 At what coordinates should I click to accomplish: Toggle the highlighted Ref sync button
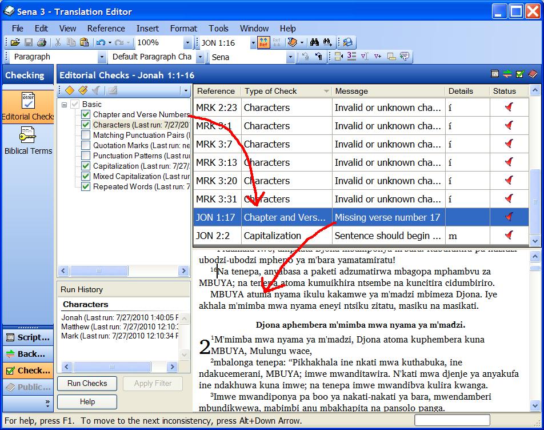(x=263, y=42)
